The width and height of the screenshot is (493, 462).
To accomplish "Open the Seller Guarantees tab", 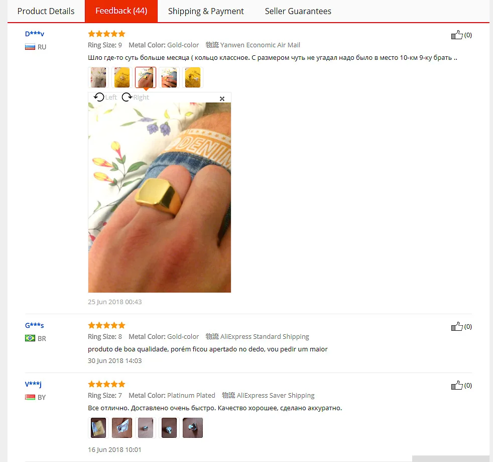I will 298,12.
